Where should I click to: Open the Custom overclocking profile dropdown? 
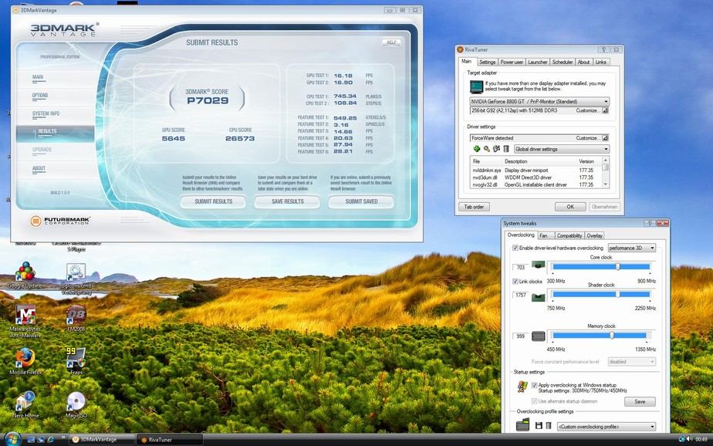(x=607, y=427)
